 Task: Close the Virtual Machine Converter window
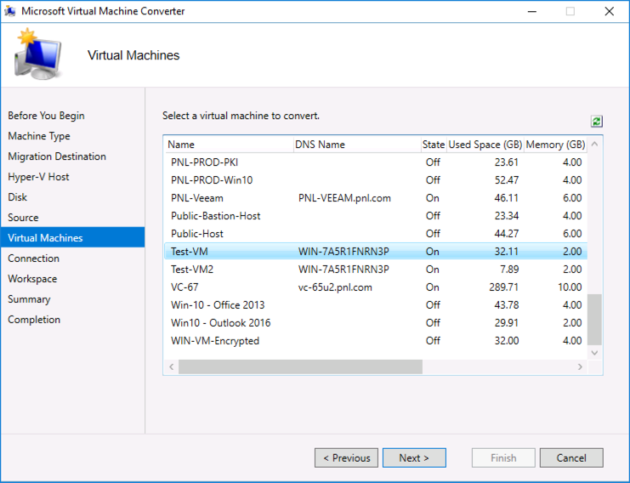609,11
